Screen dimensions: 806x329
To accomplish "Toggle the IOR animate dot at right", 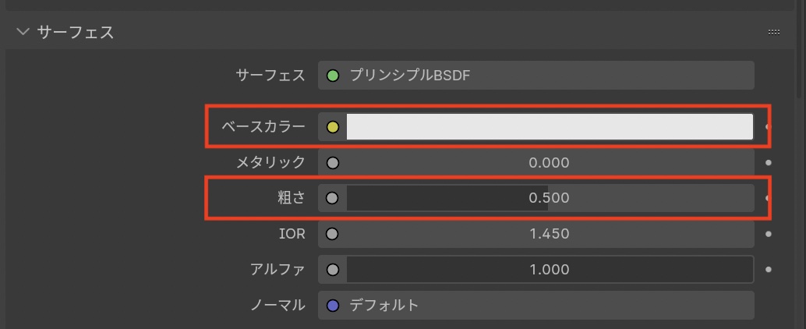I will pyautogui.click(x=769, y=234).
